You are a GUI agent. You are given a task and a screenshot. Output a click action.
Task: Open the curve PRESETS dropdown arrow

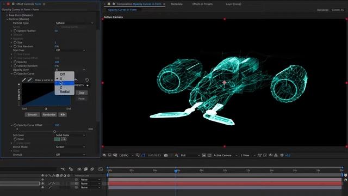coord(88,85)
